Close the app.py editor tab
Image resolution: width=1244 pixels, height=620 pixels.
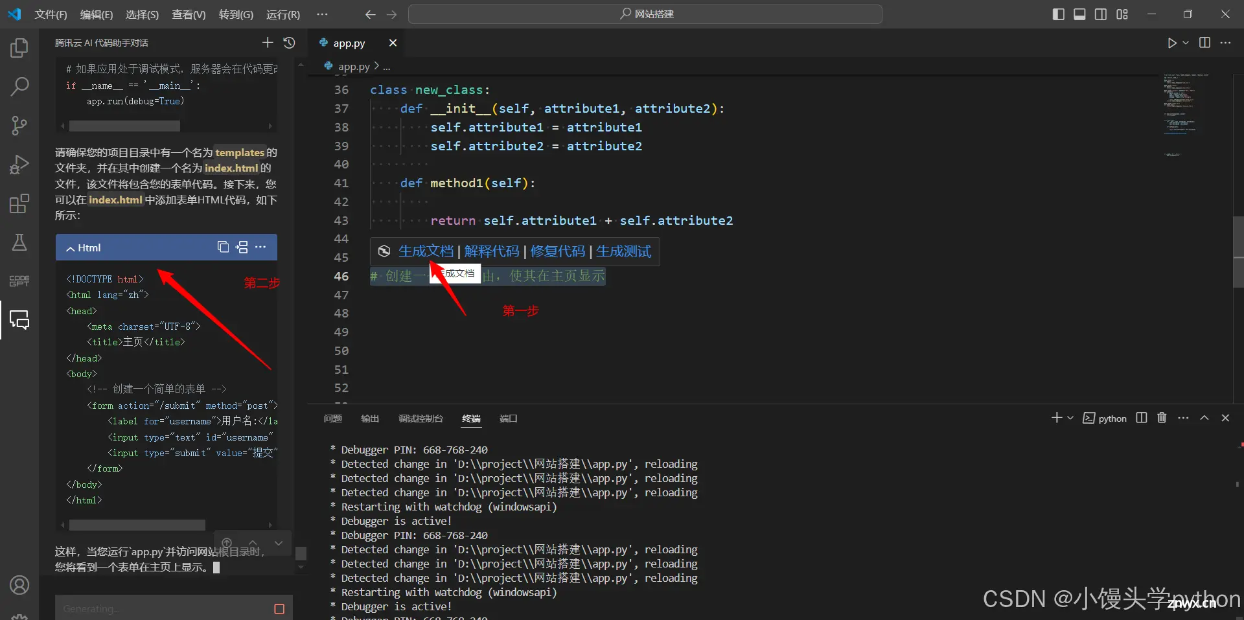393,43
